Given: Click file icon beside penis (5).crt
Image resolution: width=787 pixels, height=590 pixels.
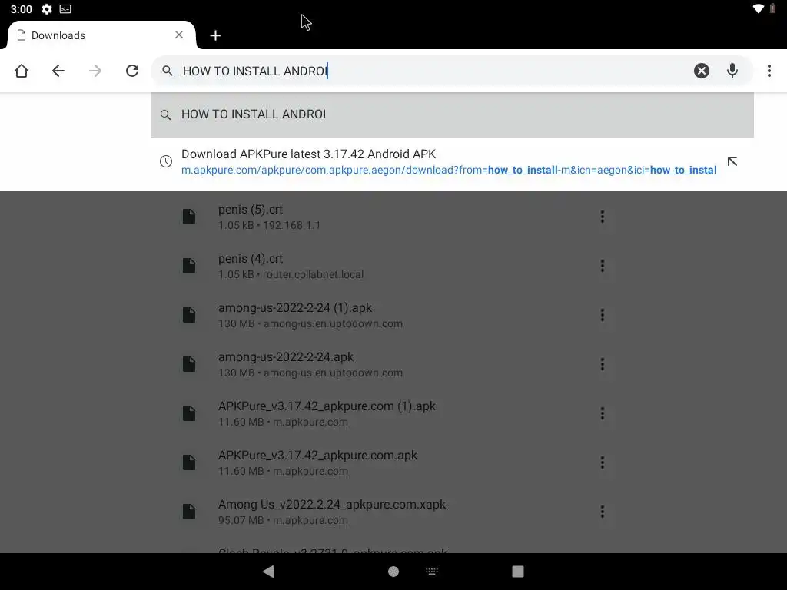Looking at the screenshot, I should point(189,217).
